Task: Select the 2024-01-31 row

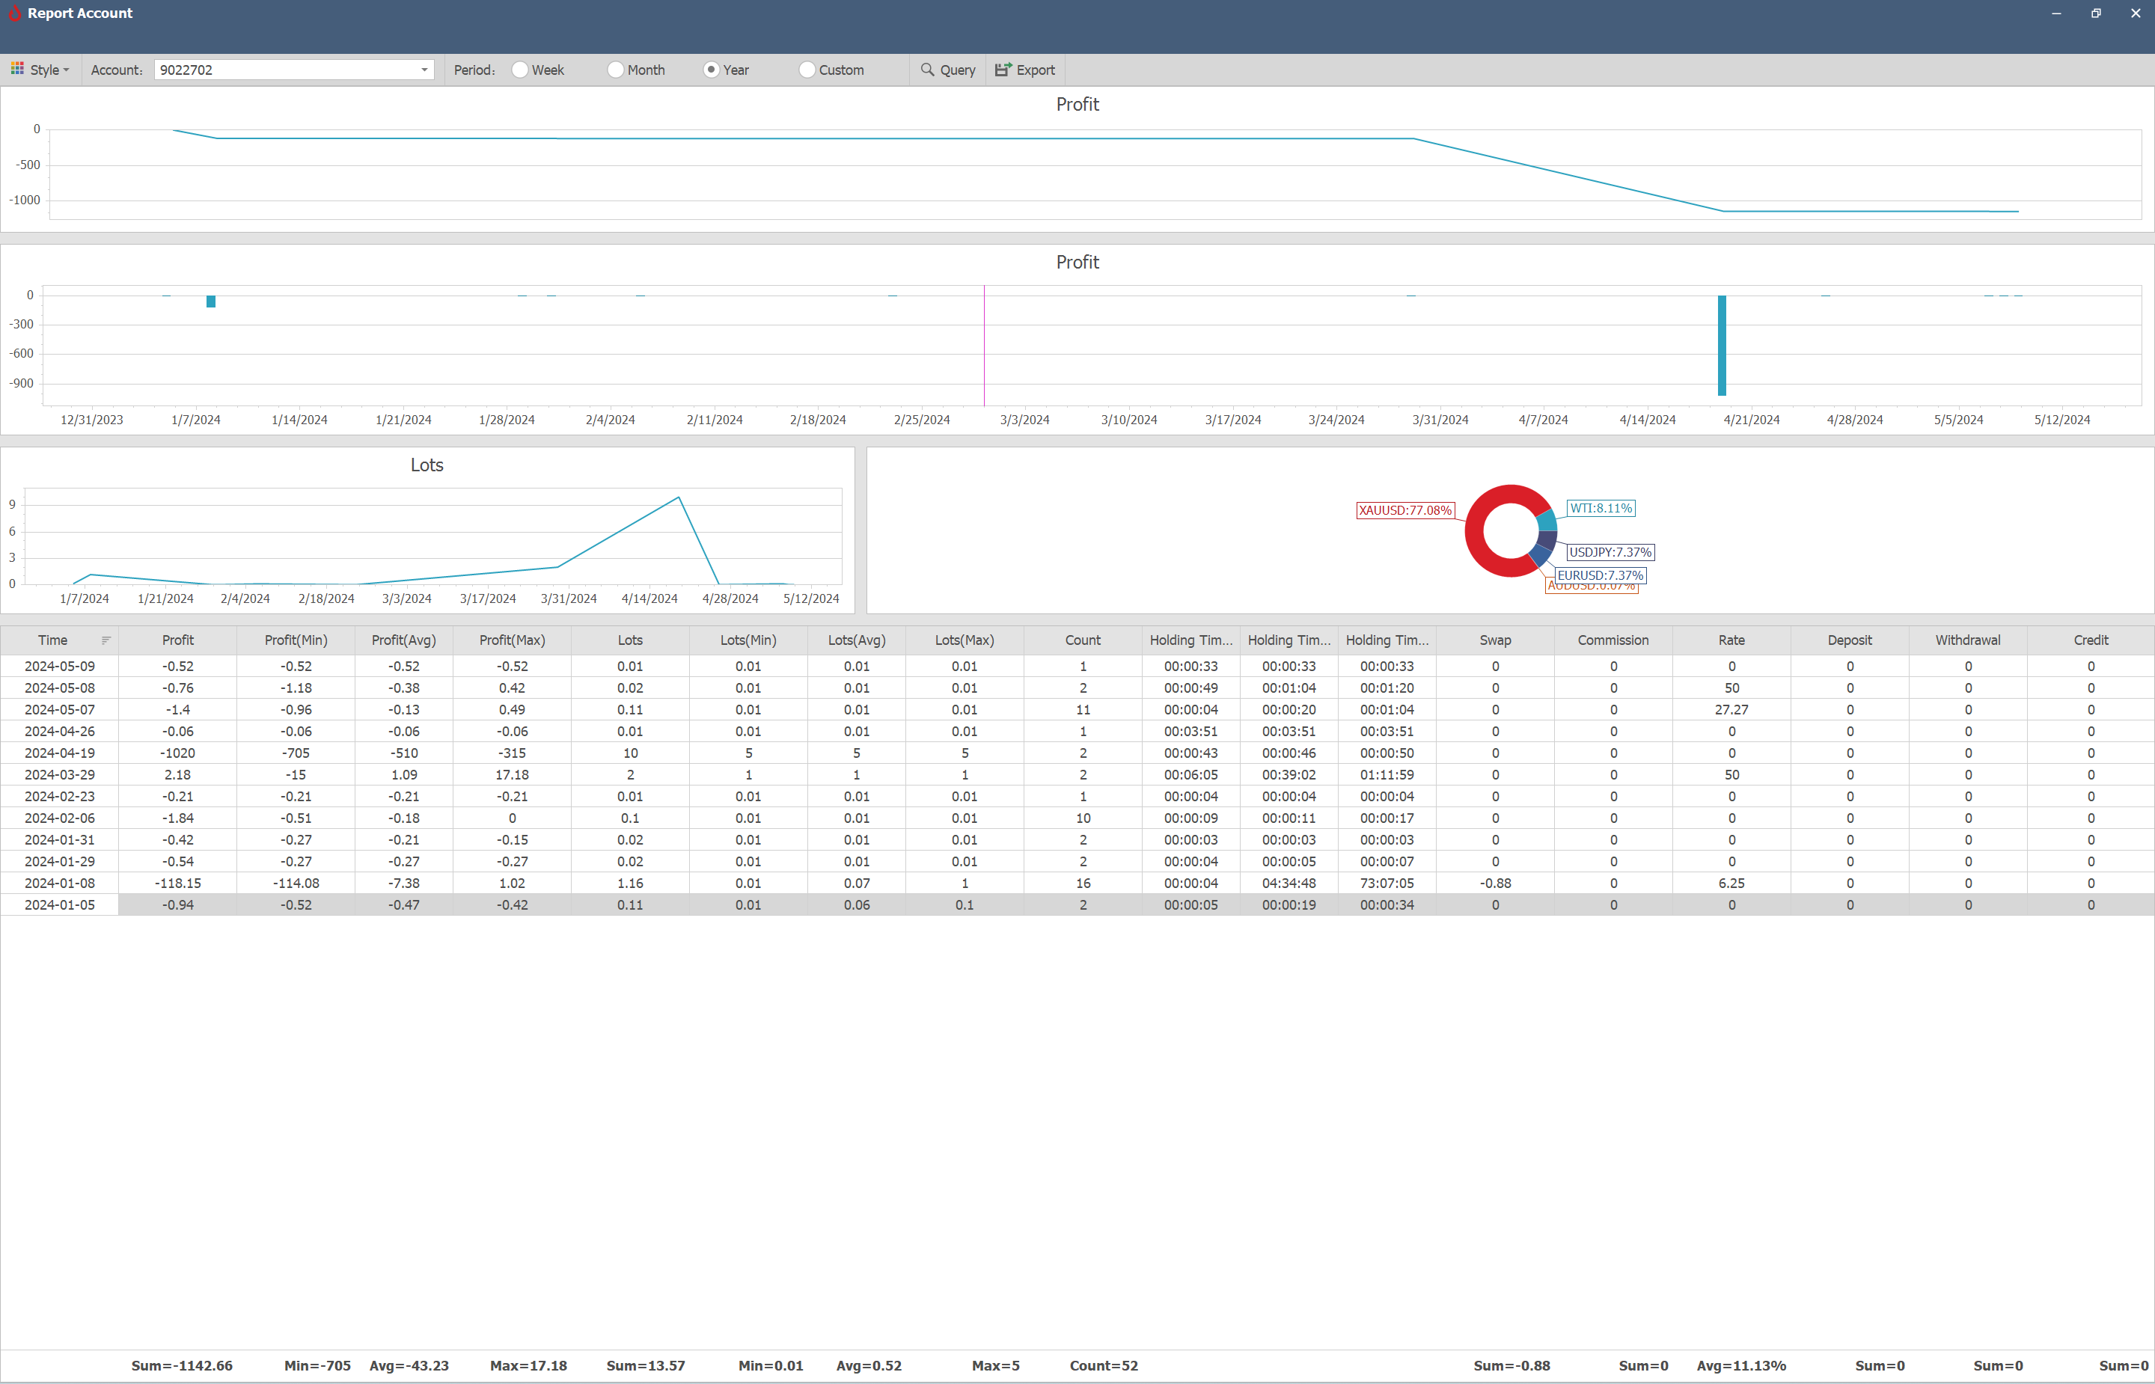Action: click(1077, 839)
